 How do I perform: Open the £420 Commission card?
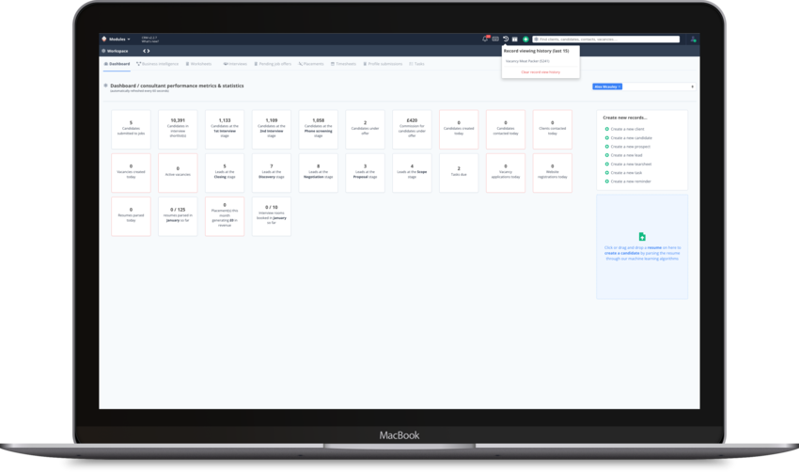pos(413,130)
